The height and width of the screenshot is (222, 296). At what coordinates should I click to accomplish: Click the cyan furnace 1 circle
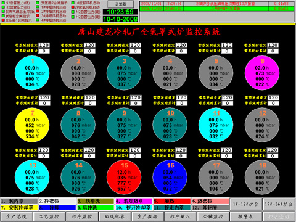(32, 73)
